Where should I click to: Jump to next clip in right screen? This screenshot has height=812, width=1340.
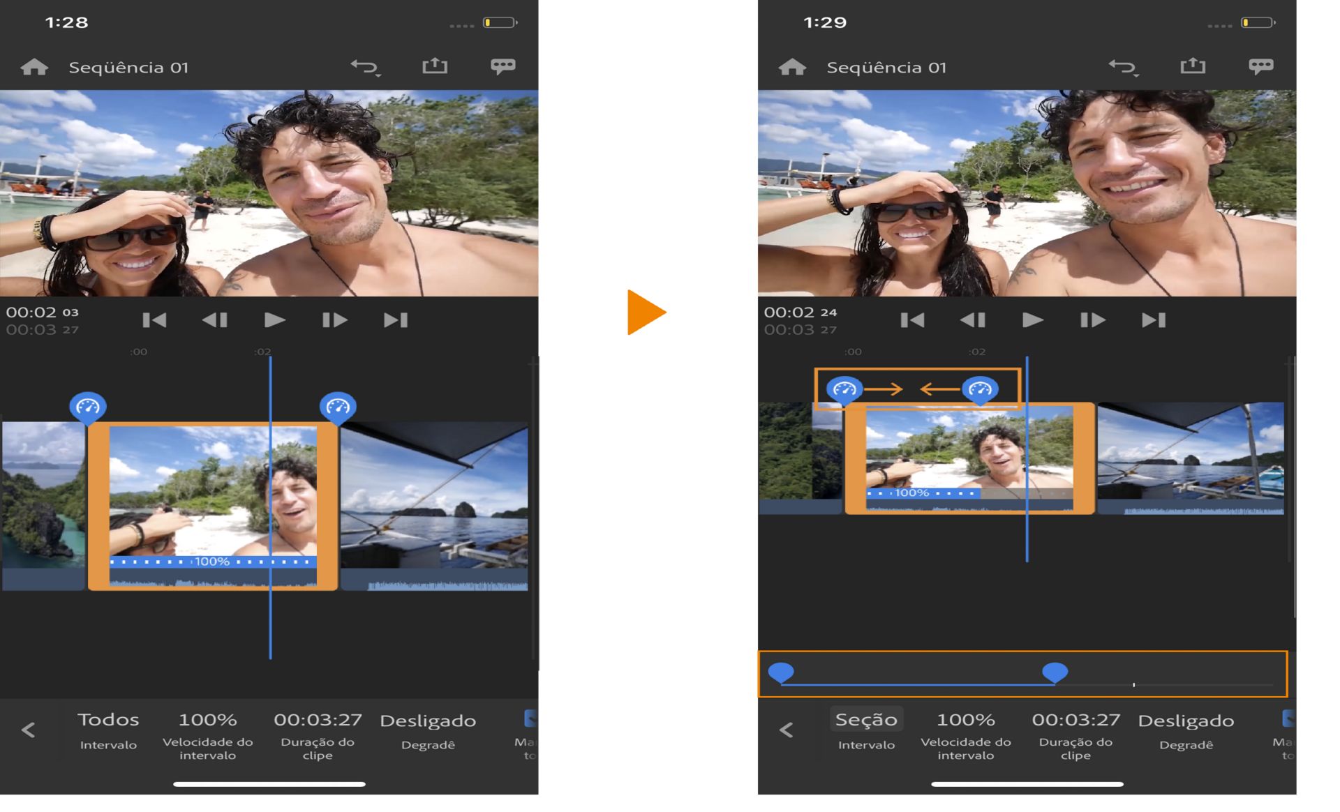(1154, 320)
